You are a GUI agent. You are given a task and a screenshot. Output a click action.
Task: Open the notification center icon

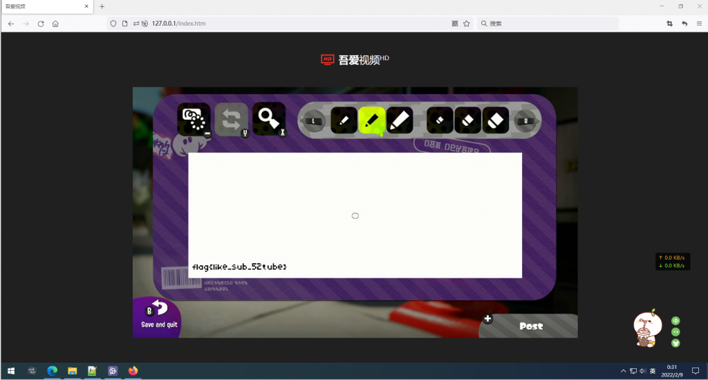696,371
